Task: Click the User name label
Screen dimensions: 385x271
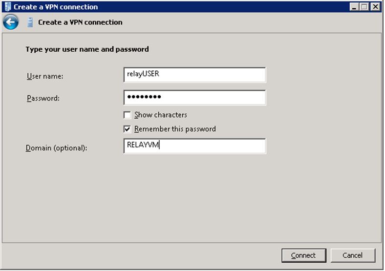Action: tap(45, 76)
